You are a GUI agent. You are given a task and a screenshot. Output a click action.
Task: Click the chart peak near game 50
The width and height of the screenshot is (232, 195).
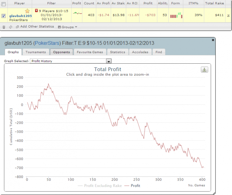click(48, 84)
